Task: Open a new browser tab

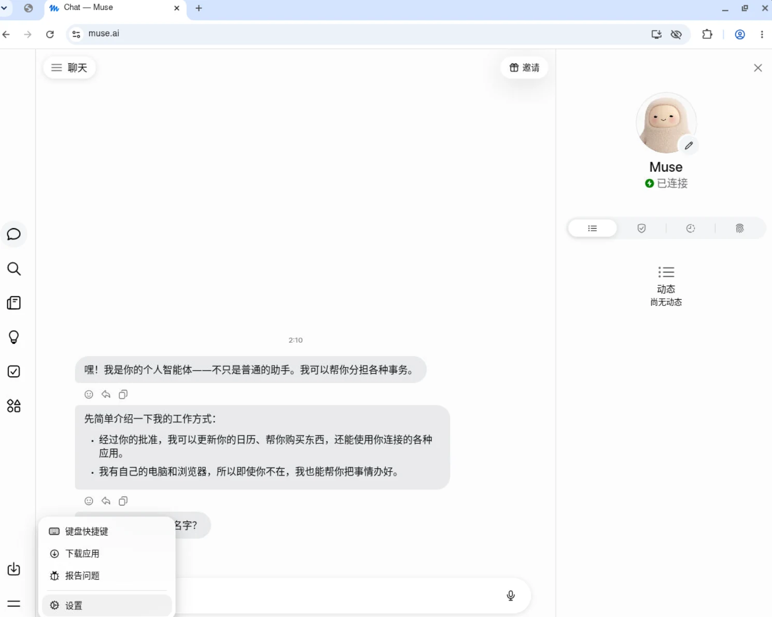Action: [x=199, y=8]
